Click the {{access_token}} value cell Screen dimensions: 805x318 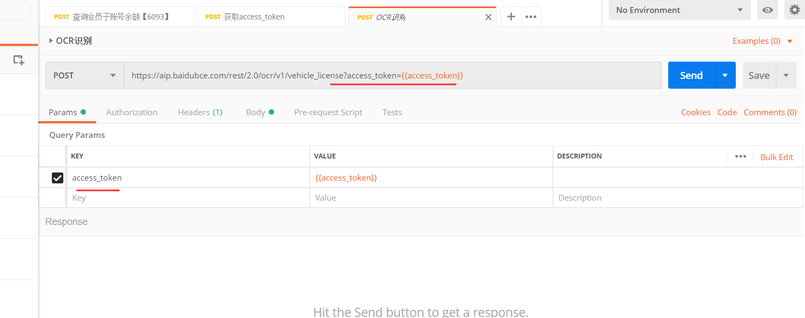tap(431, 177)
